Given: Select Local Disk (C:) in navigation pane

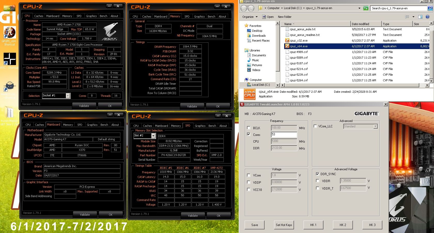Looking at the screenshot, I should [261, 85].
